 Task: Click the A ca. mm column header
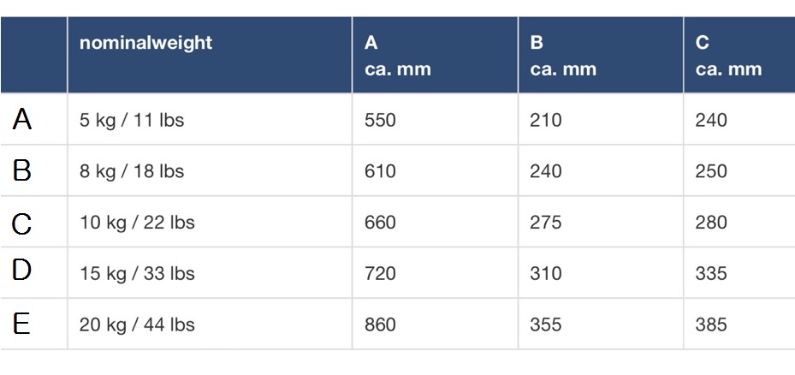(397, 56)
